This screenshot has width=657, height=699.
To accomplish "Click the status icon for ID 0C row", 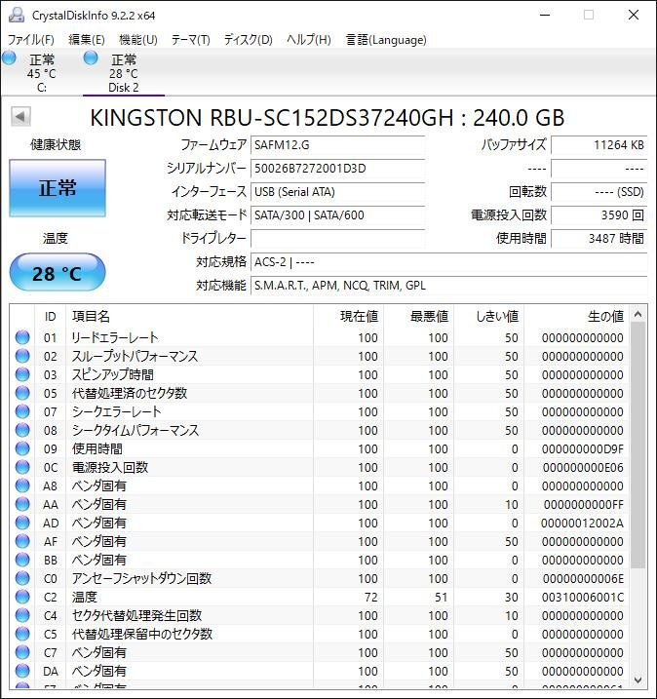I will [22, 467].
